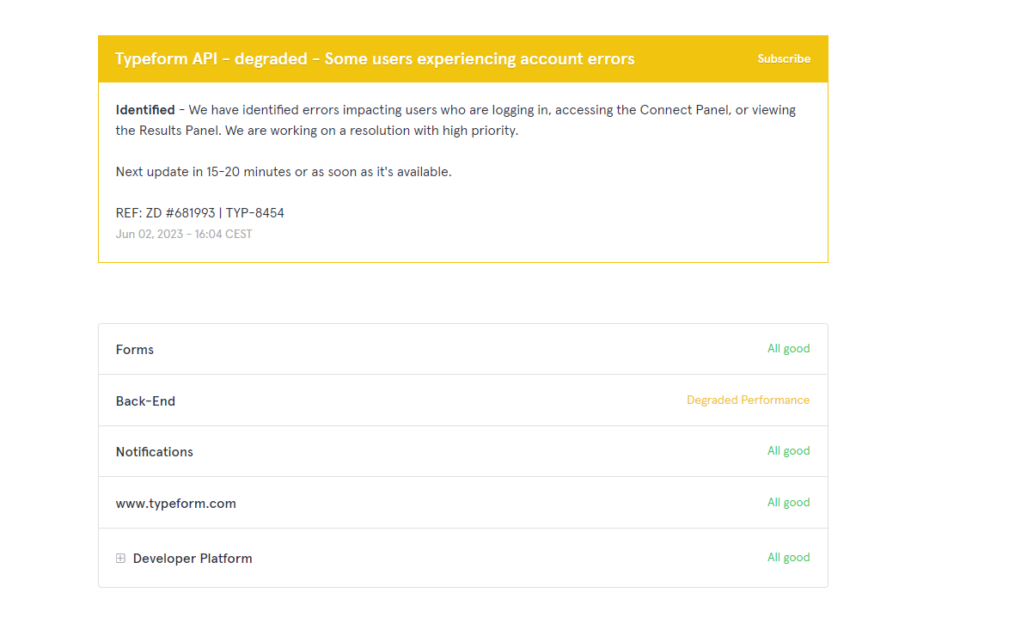Expand the Developer Platform component group
Image resolution: width=1015 pixels, height=642 pixels.
(x=120, y=558)
